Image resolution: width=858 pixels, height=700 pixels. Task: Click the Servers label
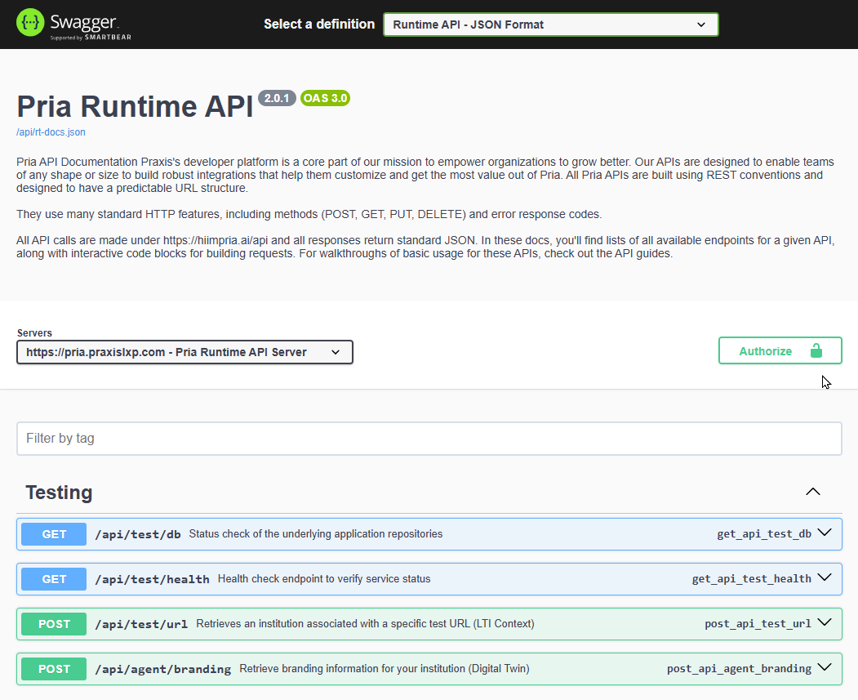click(34, 332)
